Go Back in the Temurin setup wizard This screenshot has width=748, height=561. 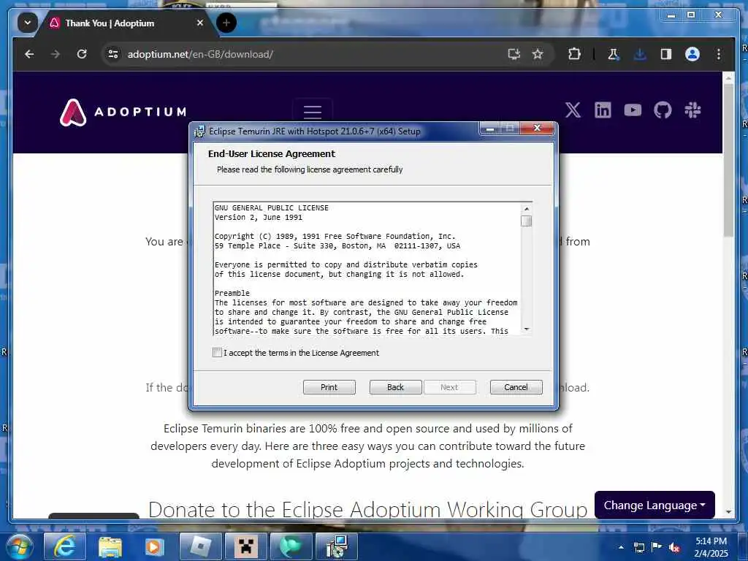[395, 387]
